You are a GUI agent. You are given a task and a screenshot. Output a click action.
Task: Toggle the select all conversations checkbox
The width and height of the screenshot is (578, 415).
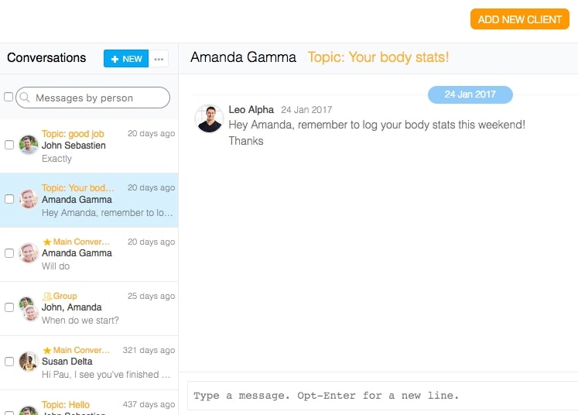pos(9,98)
